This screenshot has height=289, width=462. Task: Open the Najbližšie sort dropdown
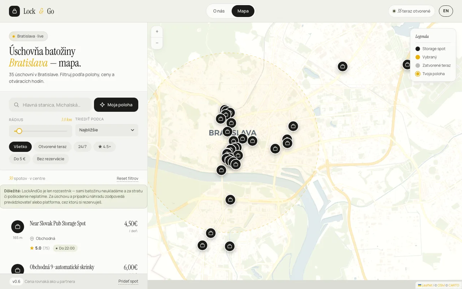pos(107,130)
